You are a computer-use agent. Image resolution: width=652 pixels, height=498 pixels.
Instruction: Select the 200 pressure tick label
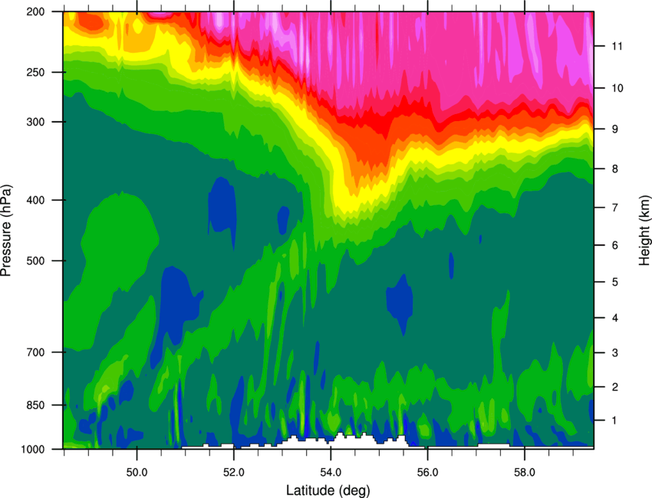pyautogui.click(x=36, y=11)
